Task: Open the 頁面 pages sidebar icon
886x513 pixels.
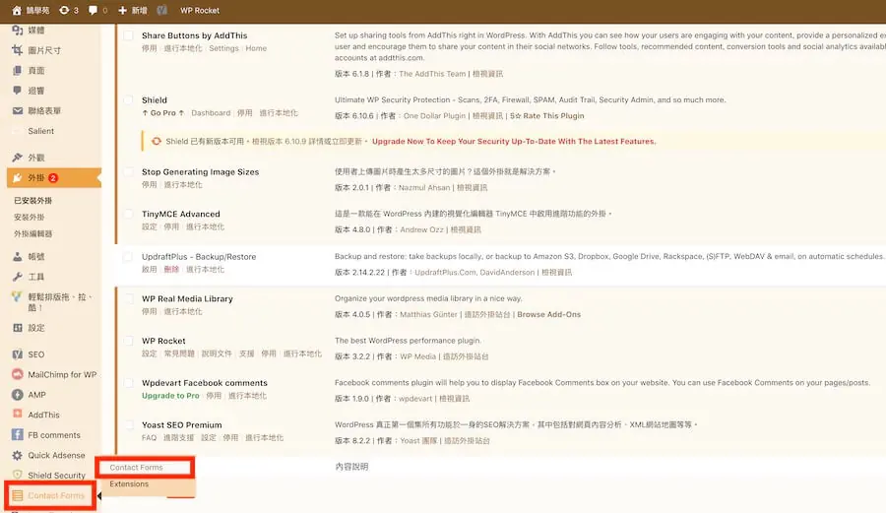Action: [x=18, y=71]
